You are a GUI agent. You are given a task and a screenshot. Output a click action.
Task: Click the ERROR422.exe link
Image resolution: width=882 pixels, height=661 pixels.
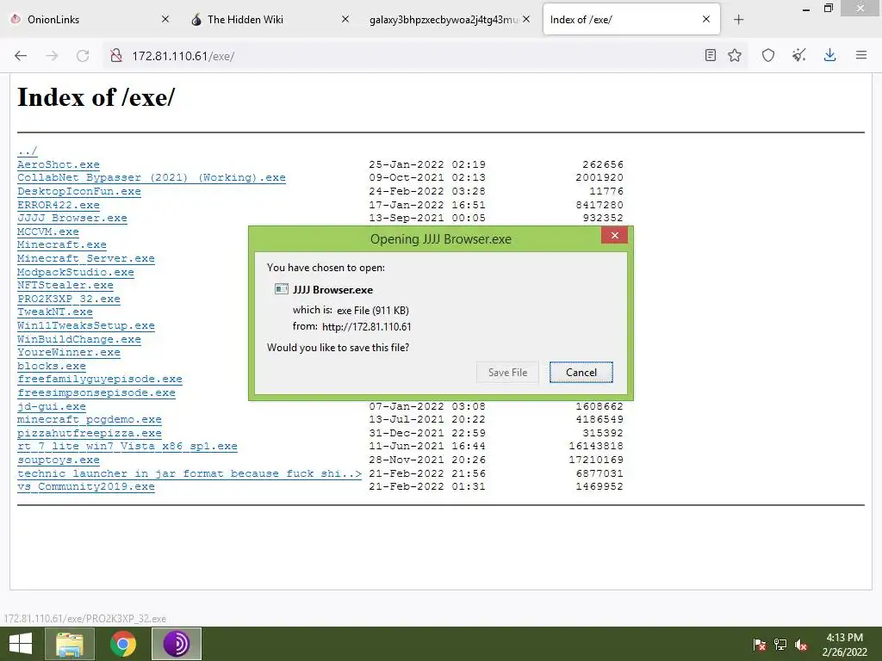click(59, 205)
